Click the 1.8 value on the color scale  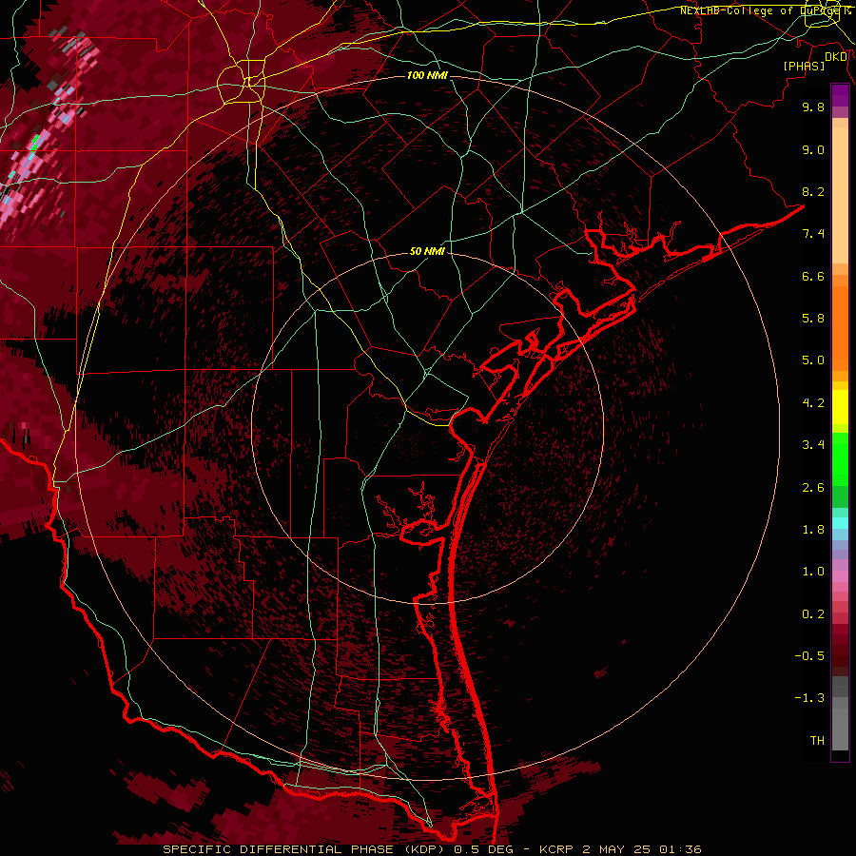[813, 530]
